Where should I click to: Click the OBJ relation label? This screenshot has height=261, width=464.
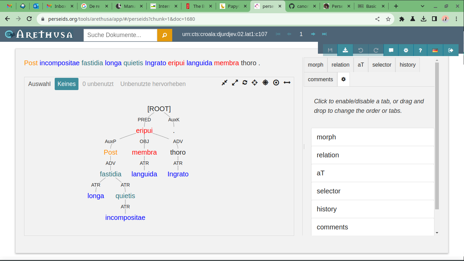(144, 141)
